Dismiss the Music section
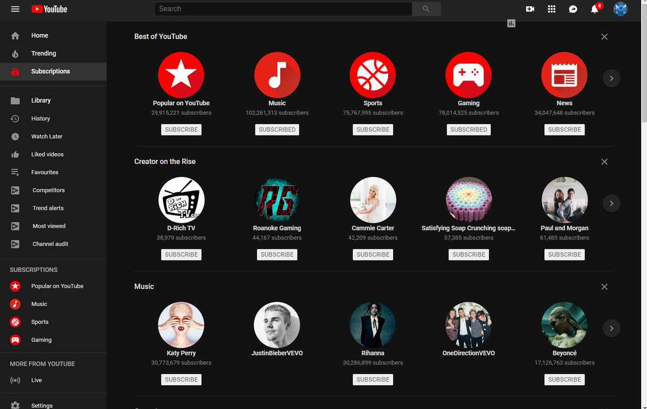The height and width of the screenshot is (409, 647). (x=604, y=287)
